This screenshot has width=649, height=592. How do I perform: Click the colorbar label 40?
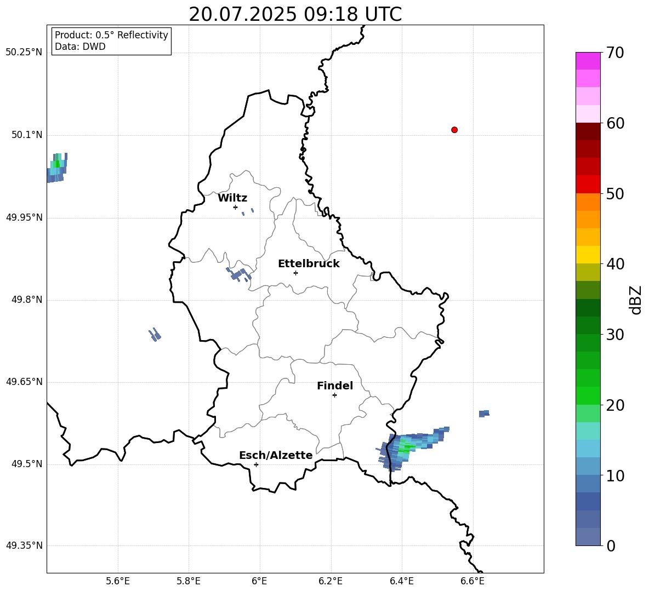coord(615,264)
